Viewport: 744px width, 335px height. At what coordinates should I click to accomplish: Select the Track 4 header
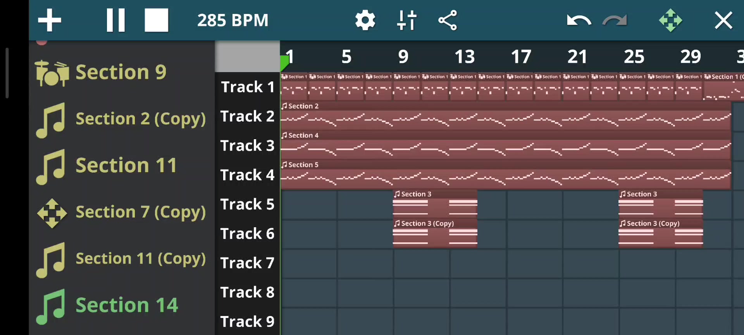click(248, 175)
